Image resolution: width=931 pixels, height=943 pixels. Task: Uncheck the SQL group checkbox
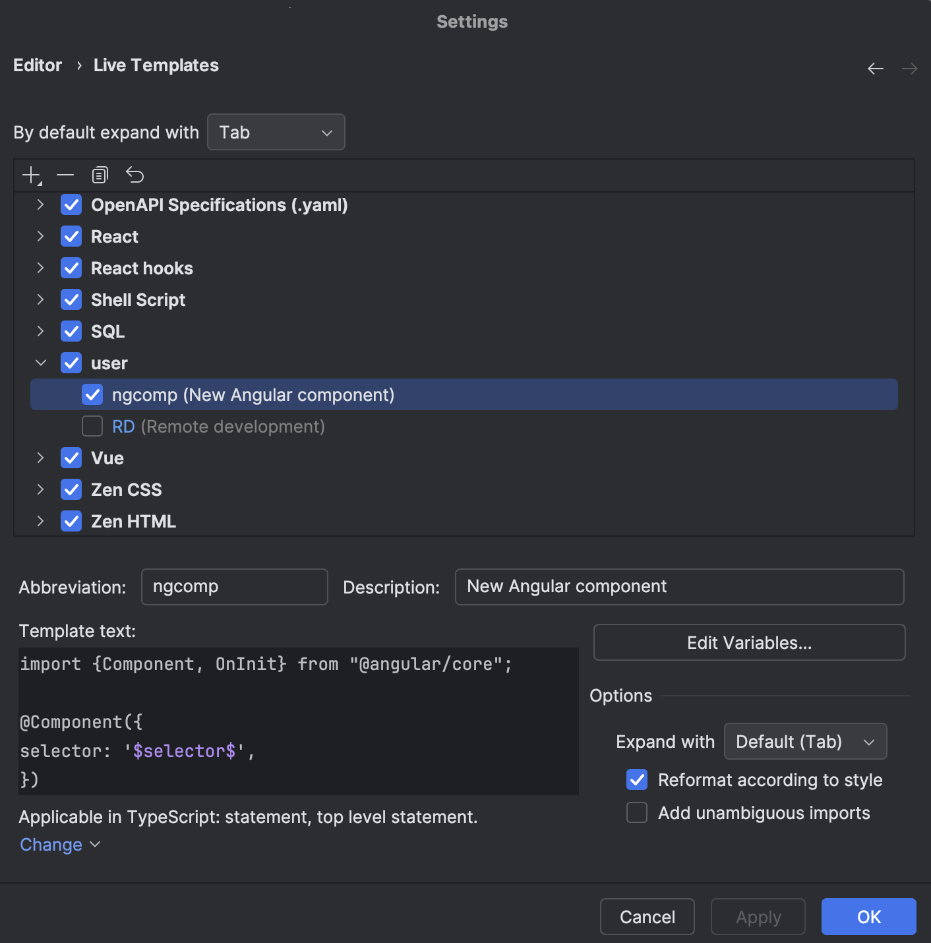pos(71,332)
